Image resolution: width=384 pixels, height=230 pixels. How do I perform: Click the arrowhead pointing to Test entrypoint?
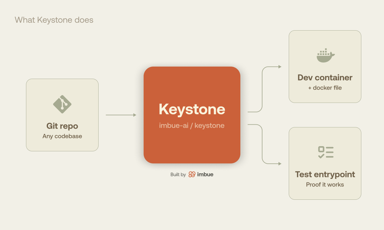point(280,164)
